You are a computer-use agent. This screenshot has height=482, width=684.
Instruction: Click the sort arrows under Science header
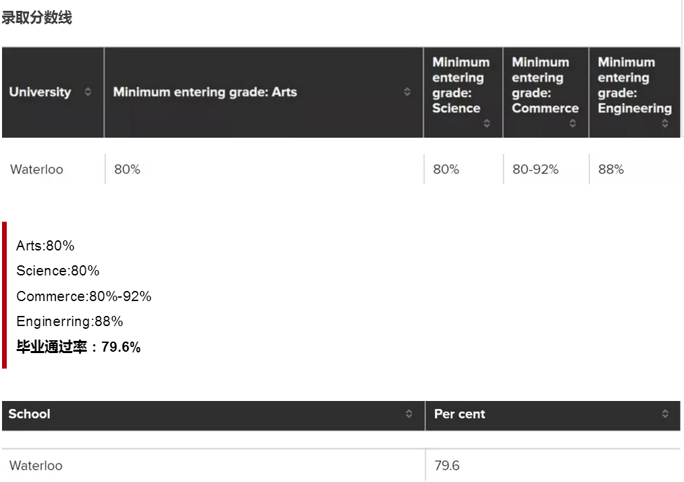pos(487,124)
